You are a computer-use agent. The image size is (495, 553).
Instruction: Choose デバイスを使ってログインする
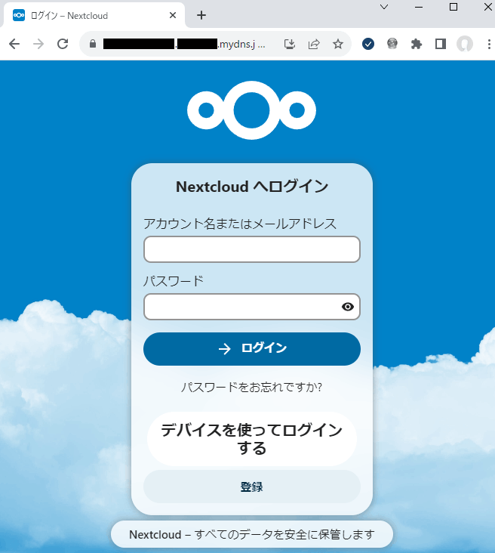[x=252, y=439]
